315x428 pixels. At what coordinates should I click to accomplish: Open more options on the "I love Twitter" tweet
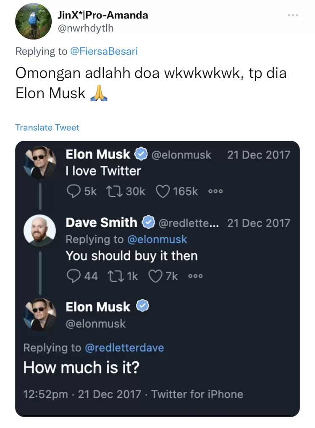[215, 191]
